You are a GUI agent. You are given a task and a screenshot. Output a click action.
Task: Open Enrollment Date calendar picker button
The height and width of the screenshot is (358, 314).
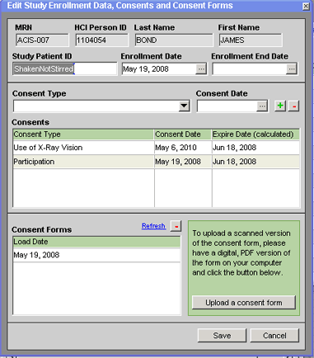click(x=201, y=69)
